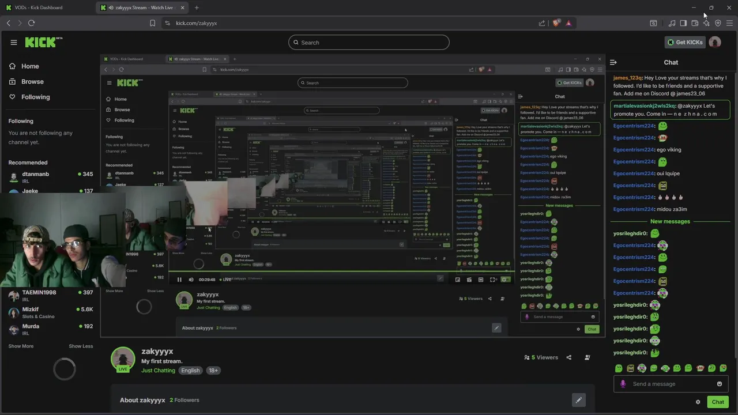Click martialevasionkj2wls2kq username in chat

point(645,106)
